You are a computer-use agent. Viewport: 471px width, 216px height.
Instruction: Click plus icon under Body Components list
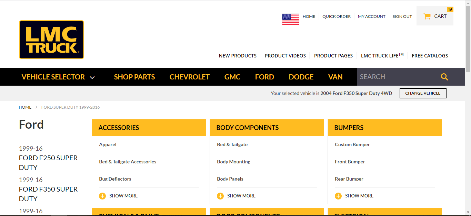click(220, 196)
